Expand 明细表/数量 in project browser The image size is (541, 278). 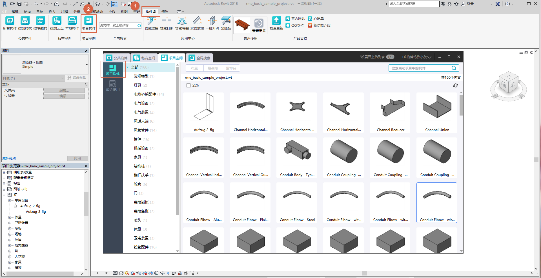pyautogui.click(x=4, y=172)
